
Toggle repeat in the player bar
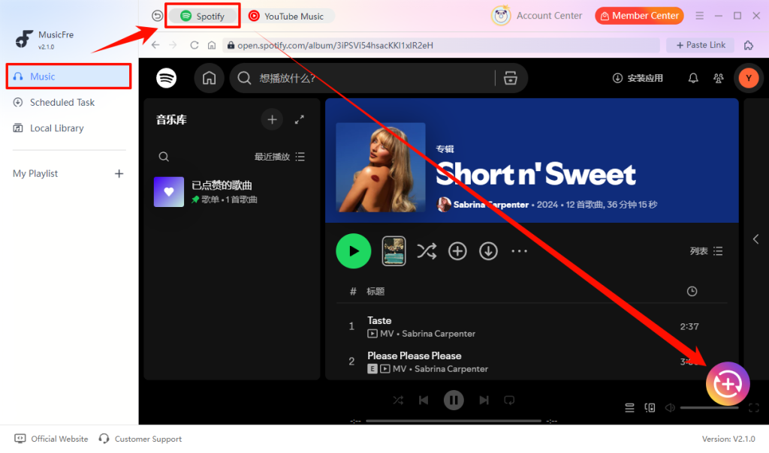[x=509, y=400]
